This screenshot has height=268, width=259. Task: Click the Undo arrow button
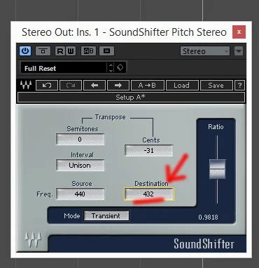47,86
